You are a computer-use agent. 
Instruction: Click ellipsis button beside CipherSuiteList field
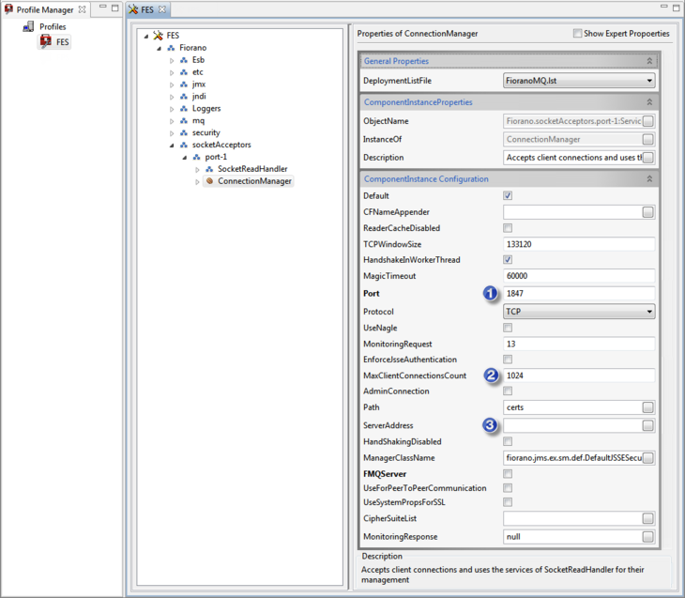coord(647,518)
